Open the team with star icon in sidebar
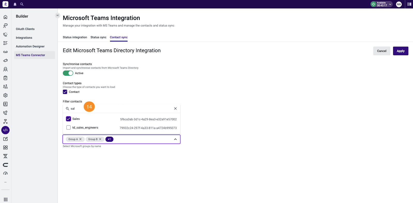Image resolution: width=413 pixels, height=203 pixels. (5, 87)
